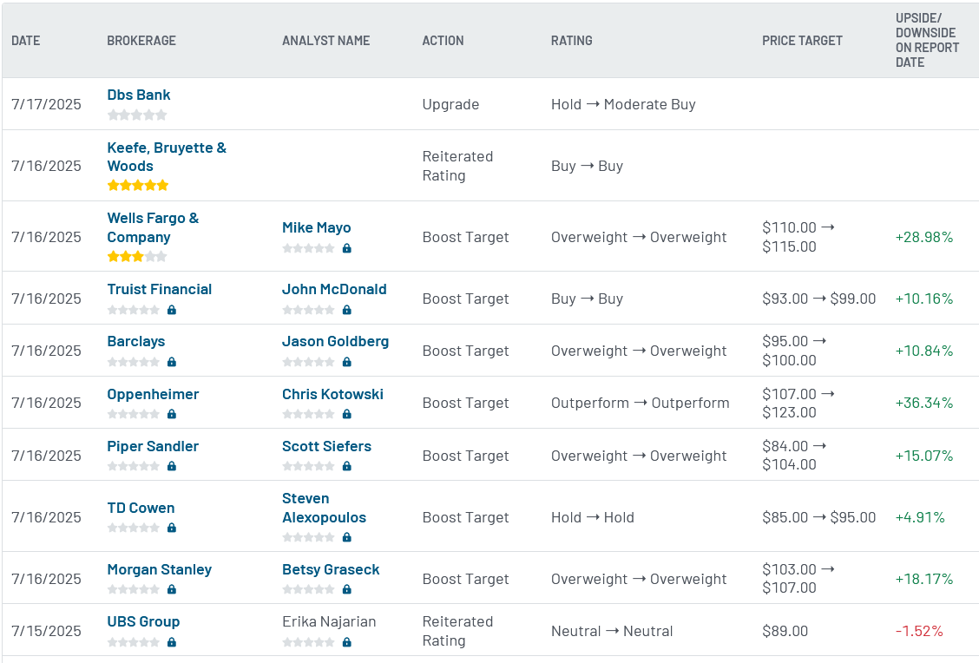Click lock icon under Piper Sandler
The image size is (979, 663).
pos(172,466)
